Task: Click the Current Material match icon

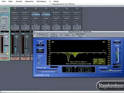Action: 88,70
